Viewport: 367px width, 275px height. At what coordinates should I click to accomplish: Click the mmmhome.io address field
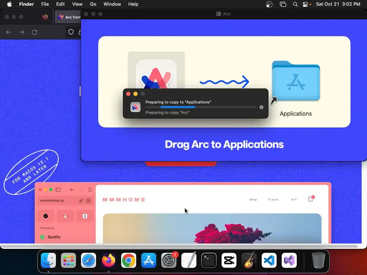point(65,201)
